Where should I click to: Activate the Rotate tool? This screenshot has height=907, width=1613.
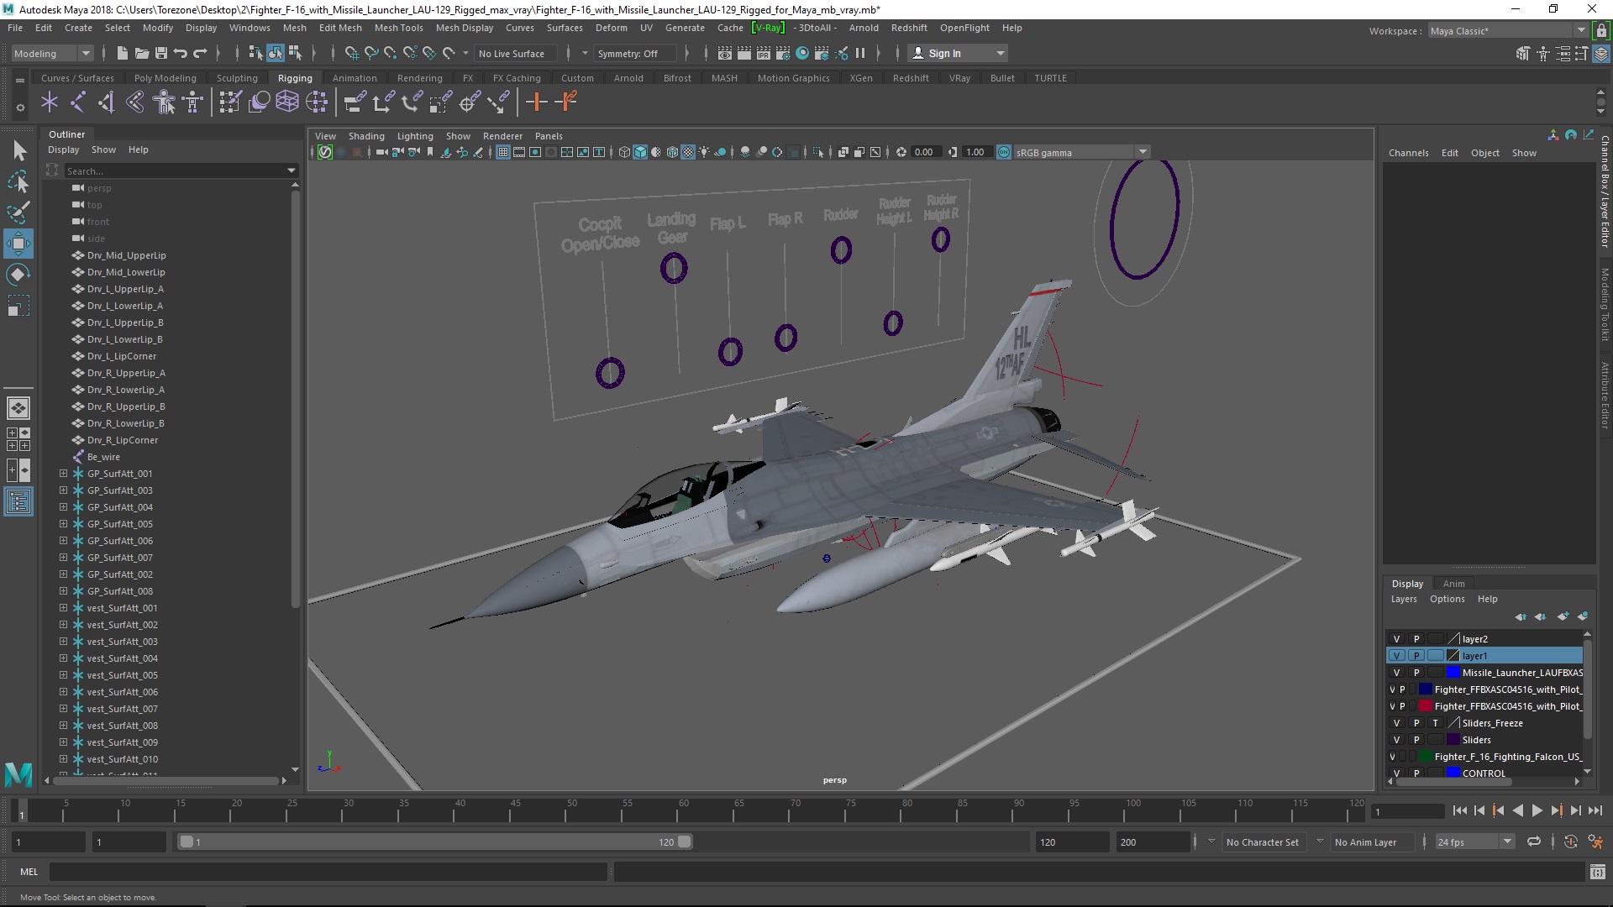pyautogui.click(x=18, y=275)
